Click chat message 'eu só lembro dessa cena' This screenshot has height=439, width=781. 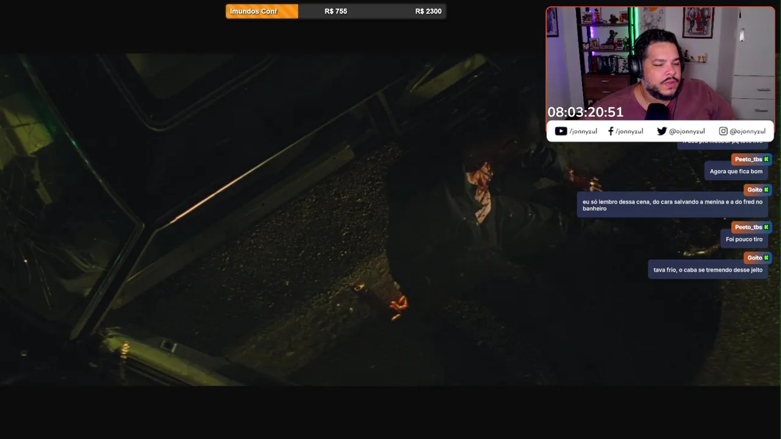click(672, 205)
